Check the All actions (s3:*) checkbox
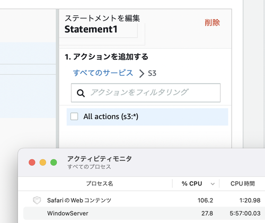265x223 pixels. 74,117
